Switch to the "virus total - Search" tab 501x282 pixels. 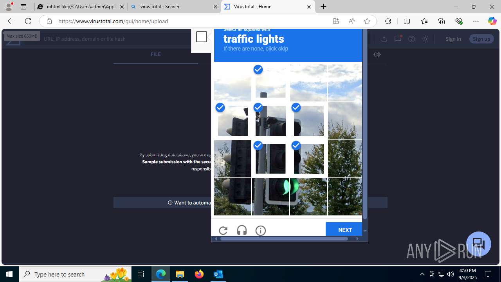pyautogui.click(x=174, y=7)
